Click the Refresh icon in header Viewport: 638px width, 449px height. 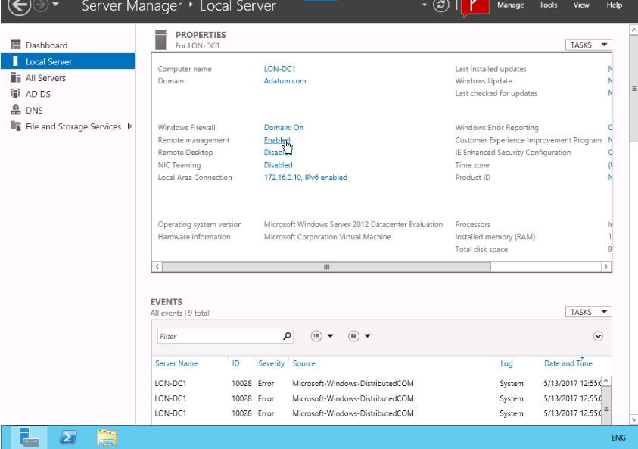(442, 6)
